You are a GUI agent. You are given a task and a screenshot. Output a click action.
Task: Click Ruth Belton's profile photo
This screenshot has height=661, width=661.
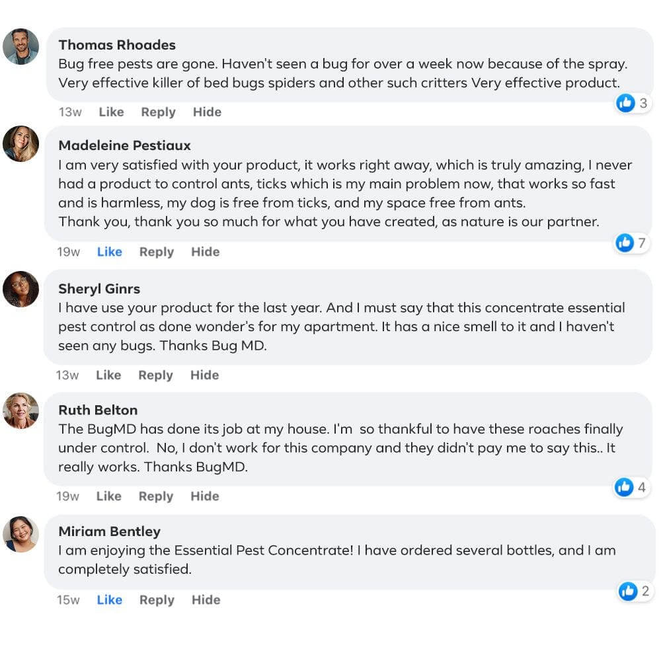coord(20,410)
